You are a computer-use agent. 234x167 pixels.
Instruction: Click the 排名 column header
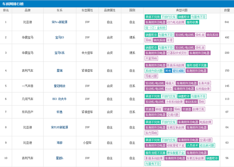click(x=6, y=10)
